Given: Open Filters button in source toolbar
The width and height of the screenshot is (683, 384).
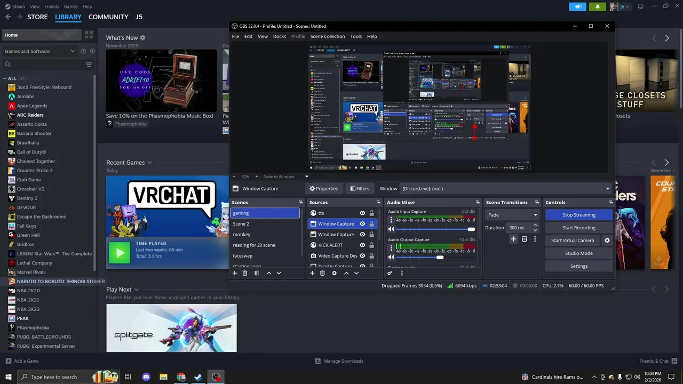Looking at the screenshot, I should [360, 188].
